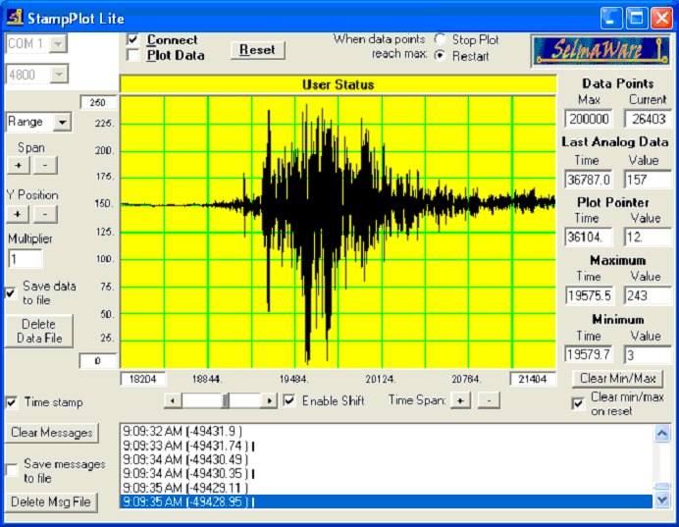Select message row 9:09:35 AM (-49429.11)
Screen dimensions: 679x527
coord(386,488)
